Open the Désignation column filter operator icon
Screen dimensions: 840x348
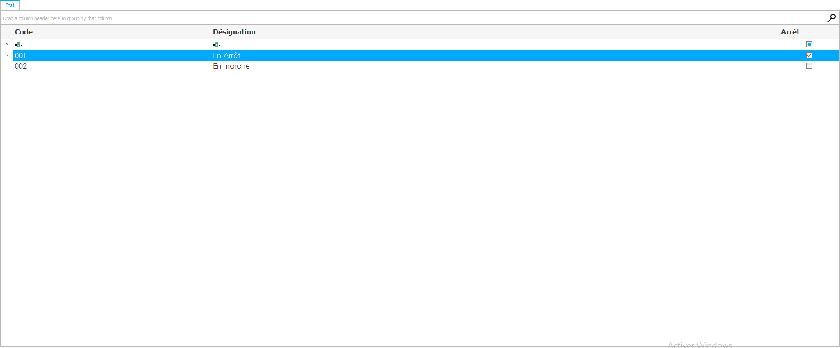tap(217, 45)
